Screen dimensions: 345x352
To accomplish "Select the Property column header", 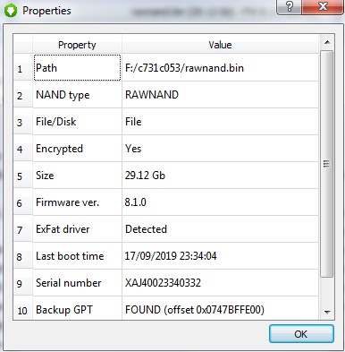I will (x=77, y=45).
